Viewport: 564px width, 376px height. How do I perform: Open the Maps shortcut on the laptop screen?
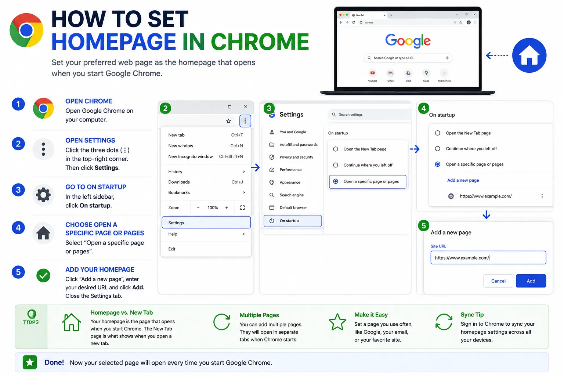(426, 73)
